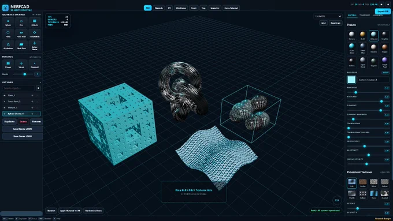The width and height of the screenshot is (393, 221).
Task: Switch to UV render mode
Action: (x=169, y=8)
